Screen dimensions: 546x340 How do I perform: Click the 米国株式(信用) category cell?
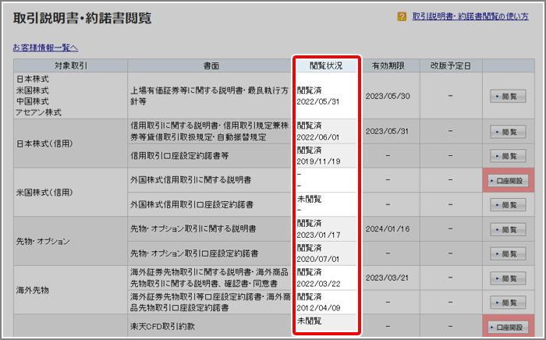(x=71, y=192)
